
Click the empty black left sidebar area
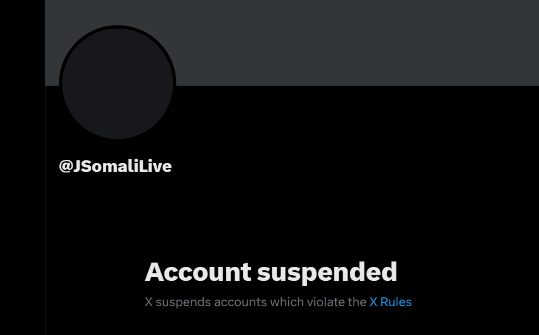coord(22,167)
